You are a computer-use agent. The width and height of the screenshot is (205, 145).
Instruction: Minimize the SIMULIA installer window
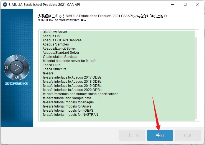[x=173, y=4]
